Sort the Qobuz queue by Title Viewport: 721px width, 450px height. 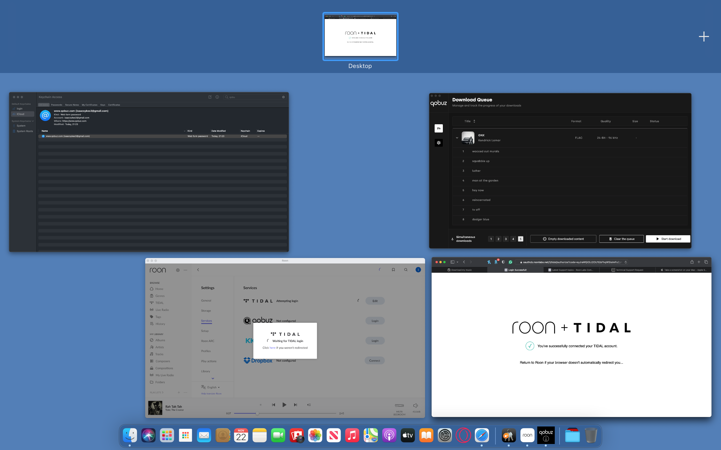pyautogui.click(x=470, y=121)
